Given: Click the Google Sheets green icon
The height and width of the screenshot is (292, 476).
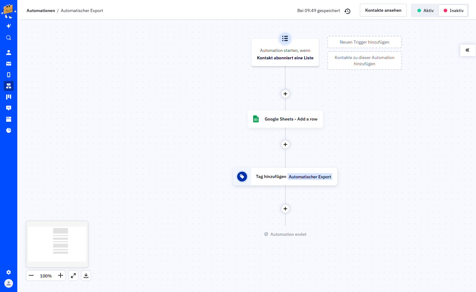Looking at the screenshot, I should click(x=256, y=119).
